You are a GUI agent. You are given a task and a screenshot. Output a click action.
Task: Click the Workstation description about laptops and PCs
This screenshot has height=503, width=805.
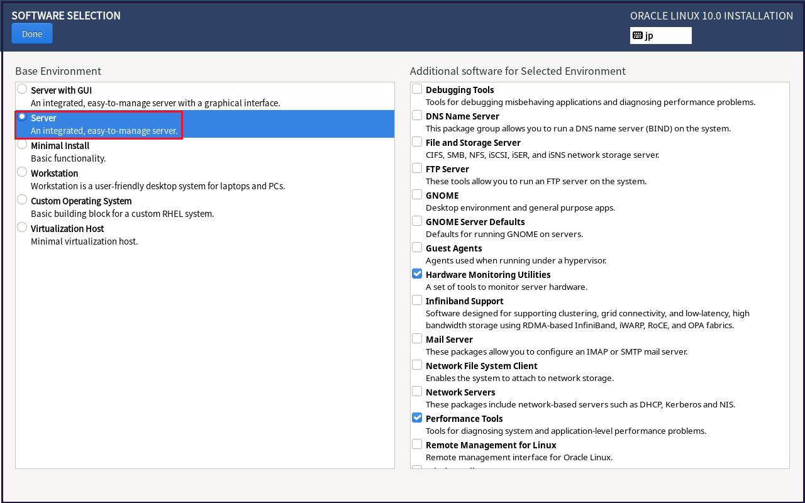point(158,186)
